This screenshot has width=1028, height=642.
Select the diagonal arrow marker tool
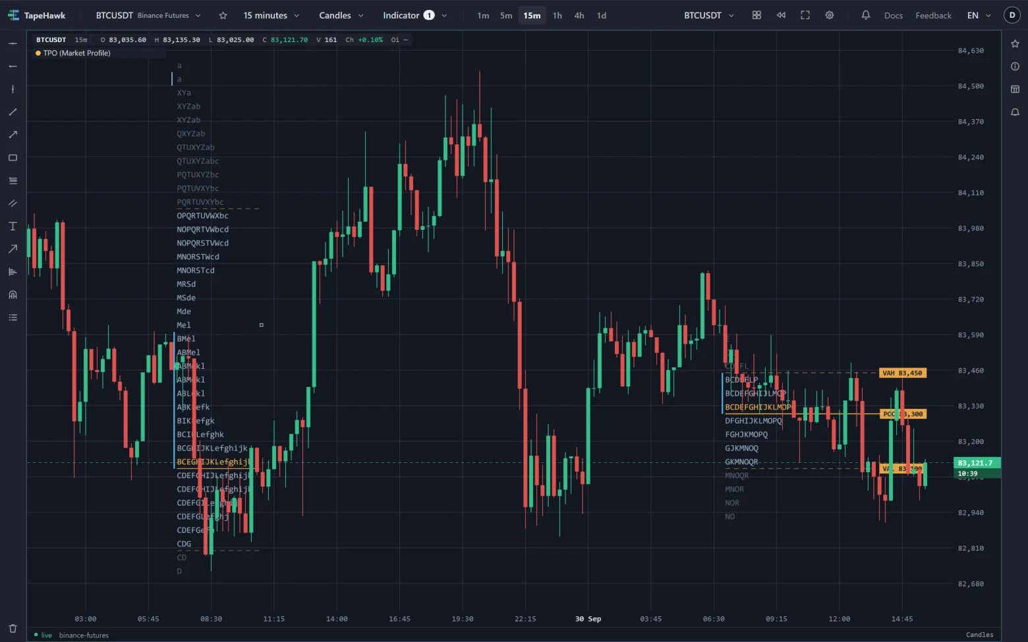click(13, 249)
